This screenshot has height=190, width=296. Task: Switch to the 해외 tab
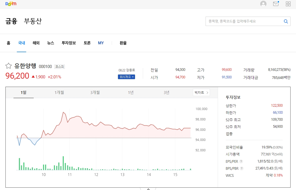click(x=36, y=43)
